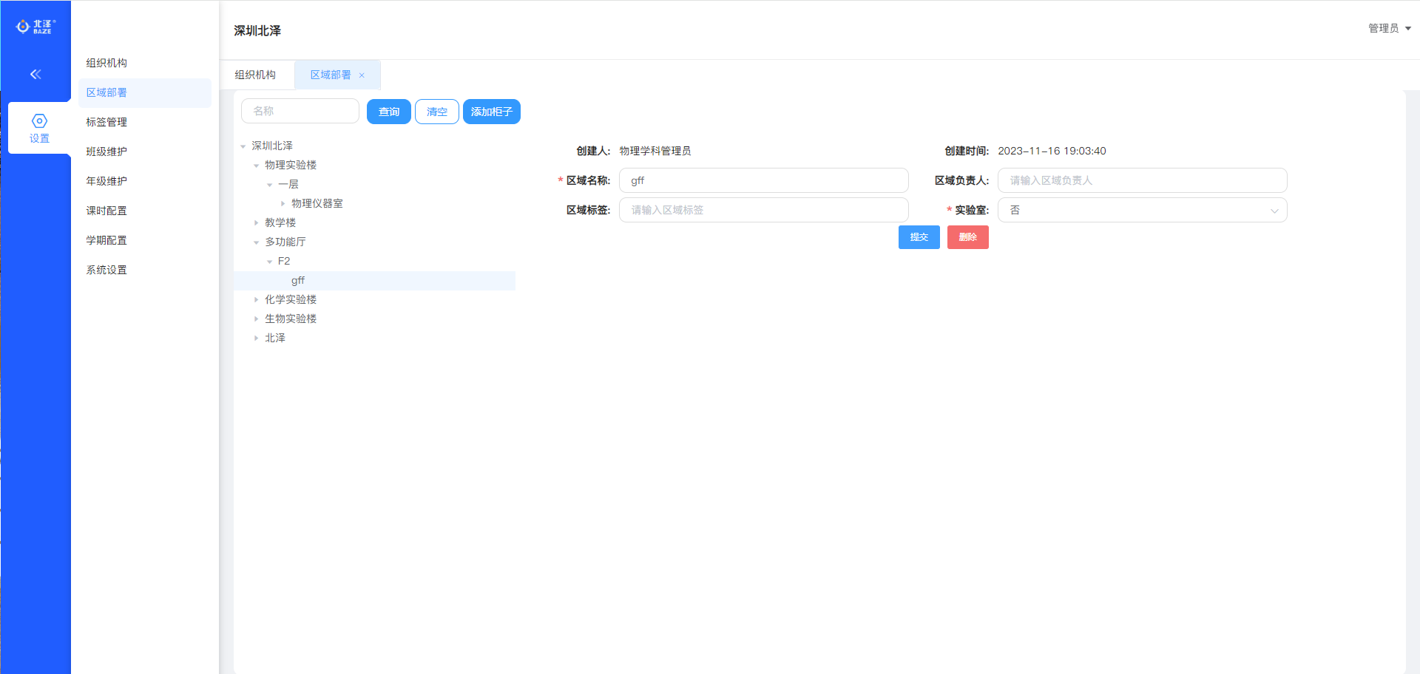Expand the 物理仪器室 tree node
Screen dimensions: 1420x674
(283, 203)
